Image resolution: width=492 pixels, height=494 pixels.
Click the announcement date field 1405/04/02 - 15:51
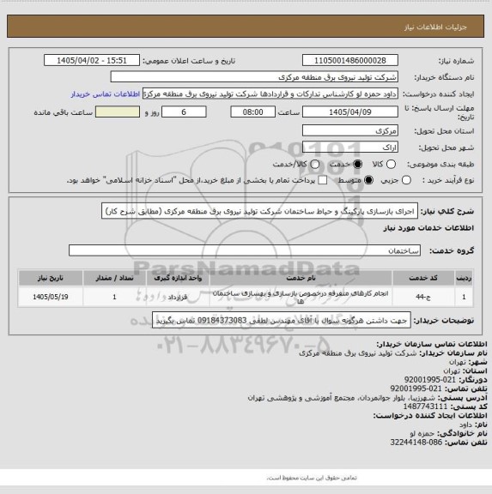coord(92,60)
